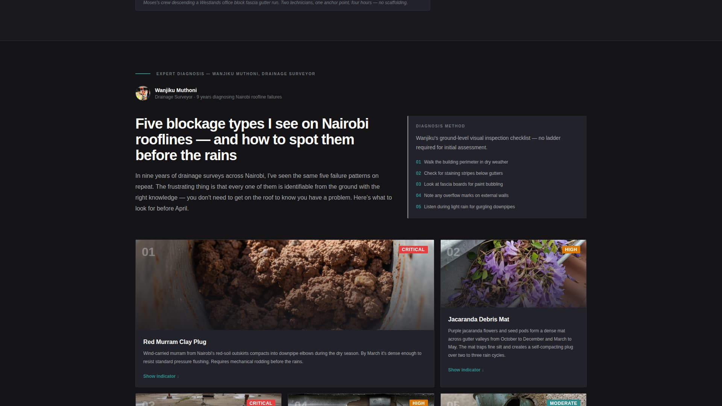Click the 'Drainage Surveyor · 9 years' subtitle
This screenshot has width=722, height=406.
click(218, 97)
